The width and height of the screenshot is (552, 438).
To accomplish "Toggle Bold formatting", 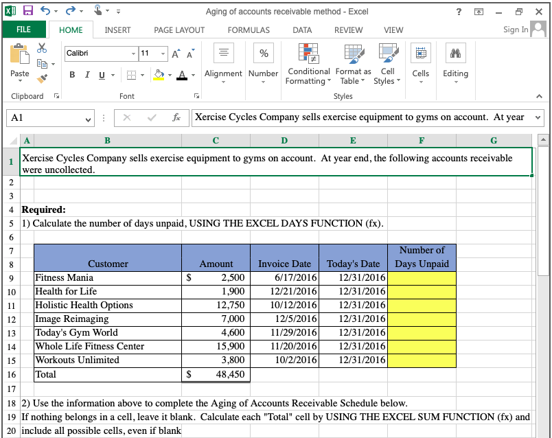I will click(72, 75).
